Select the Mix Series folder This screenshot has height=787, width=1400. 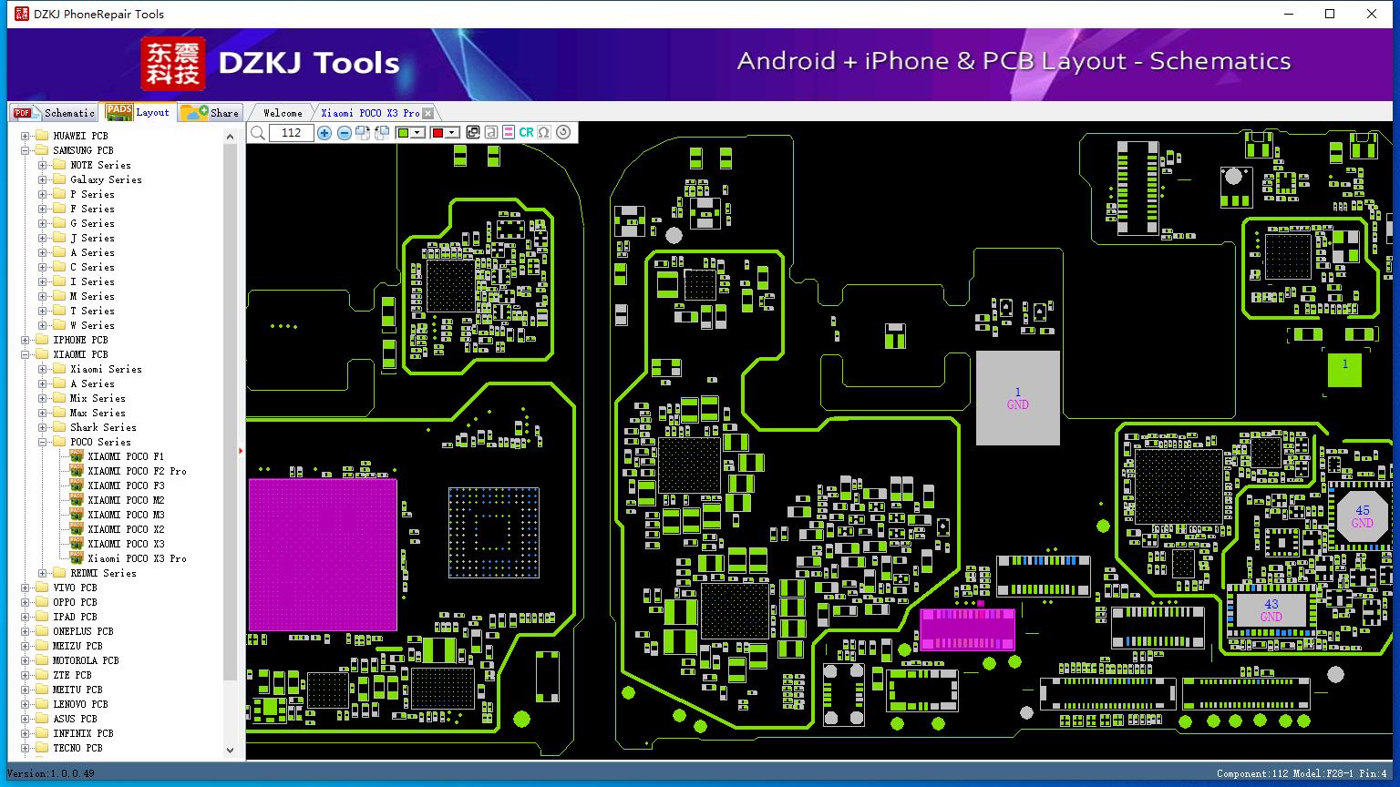click(98, 398)
